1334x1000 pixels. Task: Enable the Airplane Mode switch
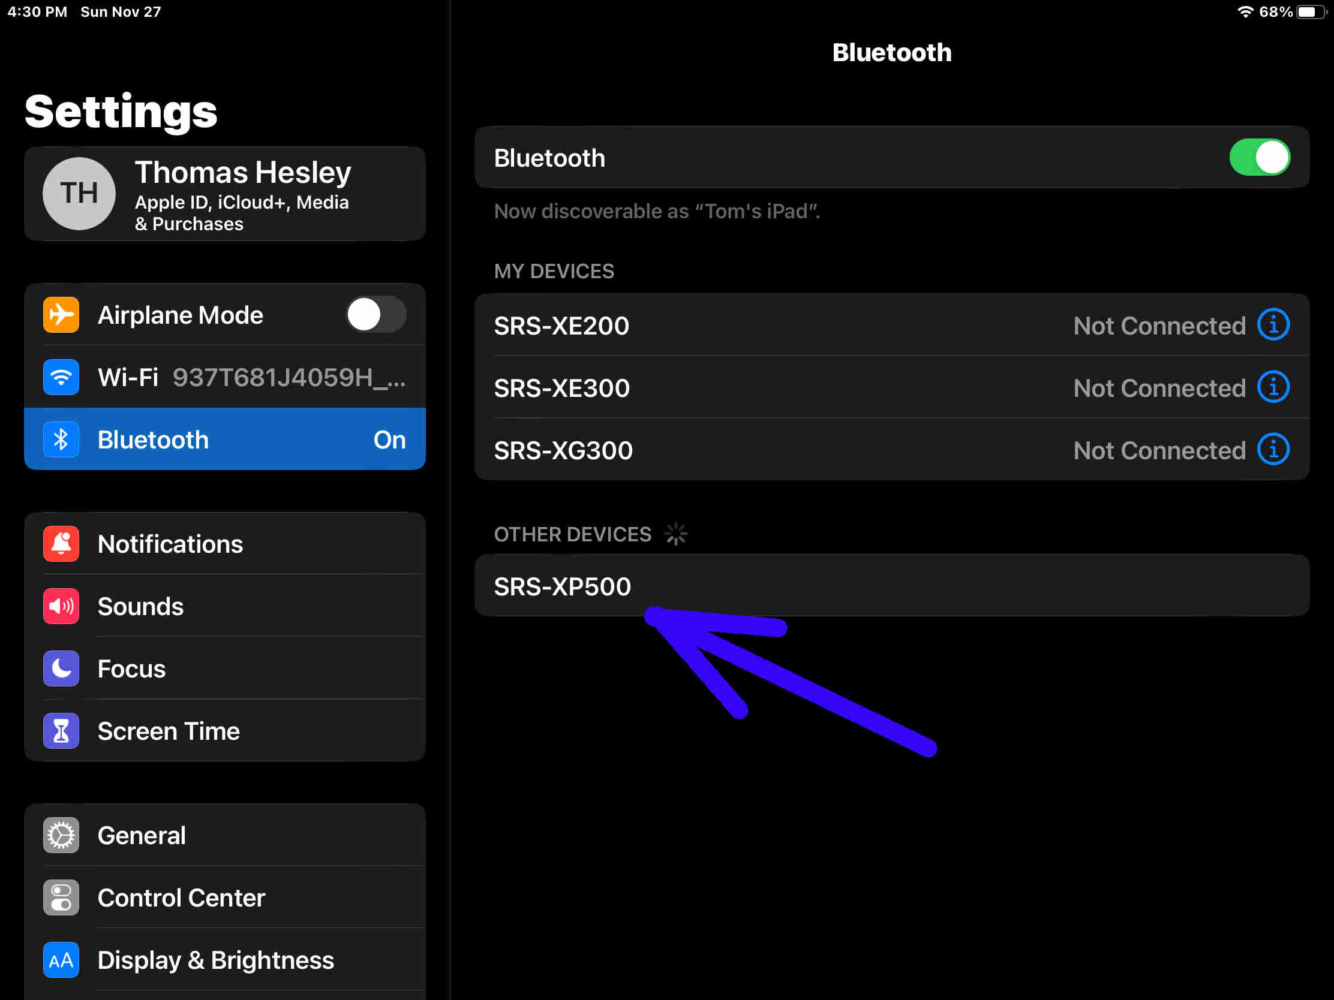375,314
